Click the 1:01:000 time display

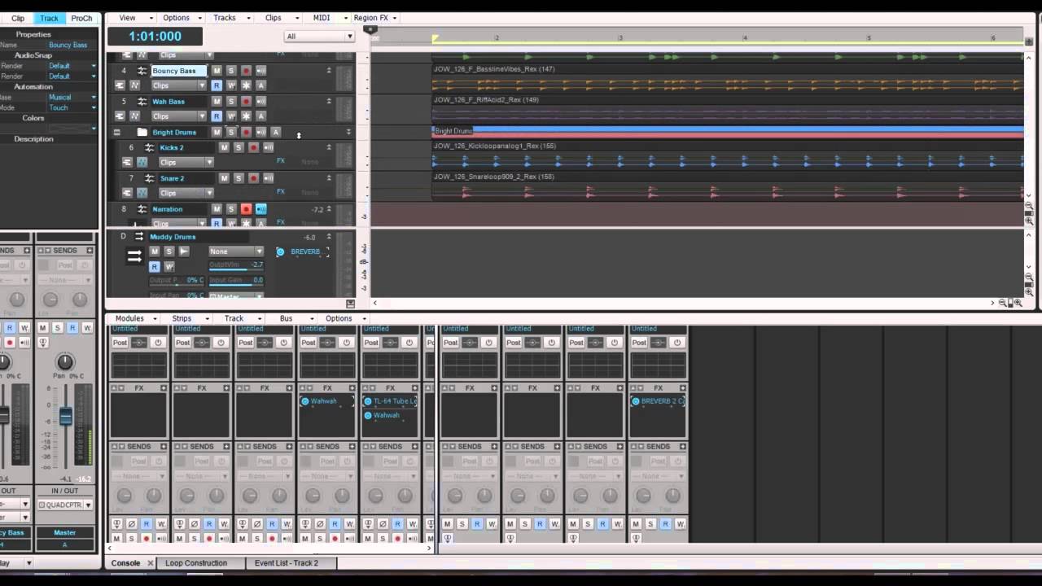tap(155, 37)
